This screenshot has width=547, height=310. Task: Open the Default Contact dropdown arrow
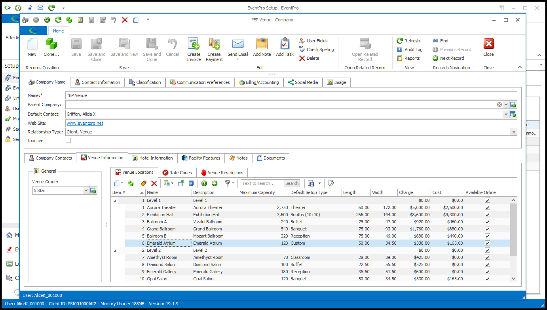coord(506,114)
